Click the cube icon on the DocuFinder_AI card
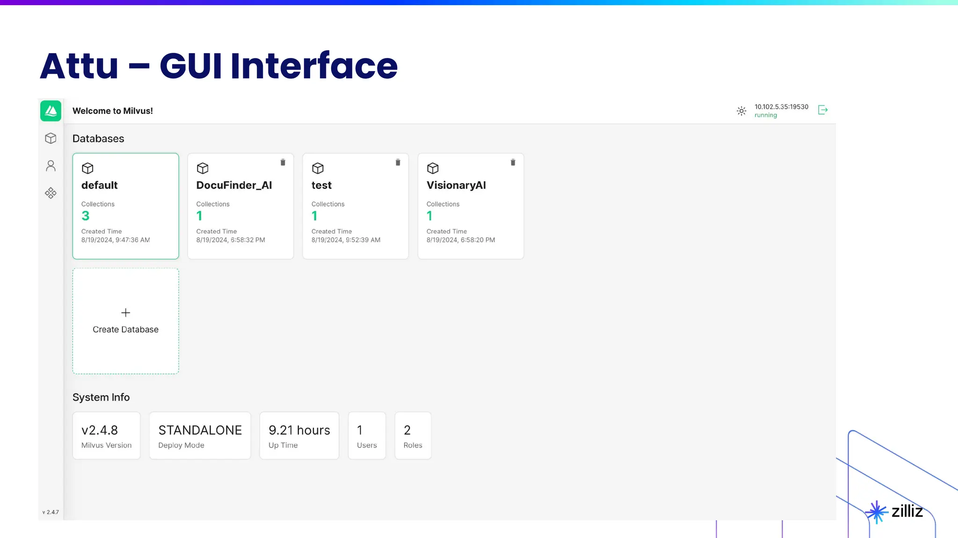958x538 pixels. tap(203, 168)
